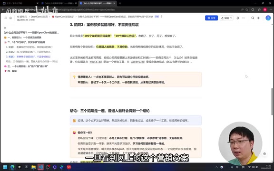274x171 pixels.
Task: Select the active third browser tab
Action: pyautogui.click(x=98, y=3)
